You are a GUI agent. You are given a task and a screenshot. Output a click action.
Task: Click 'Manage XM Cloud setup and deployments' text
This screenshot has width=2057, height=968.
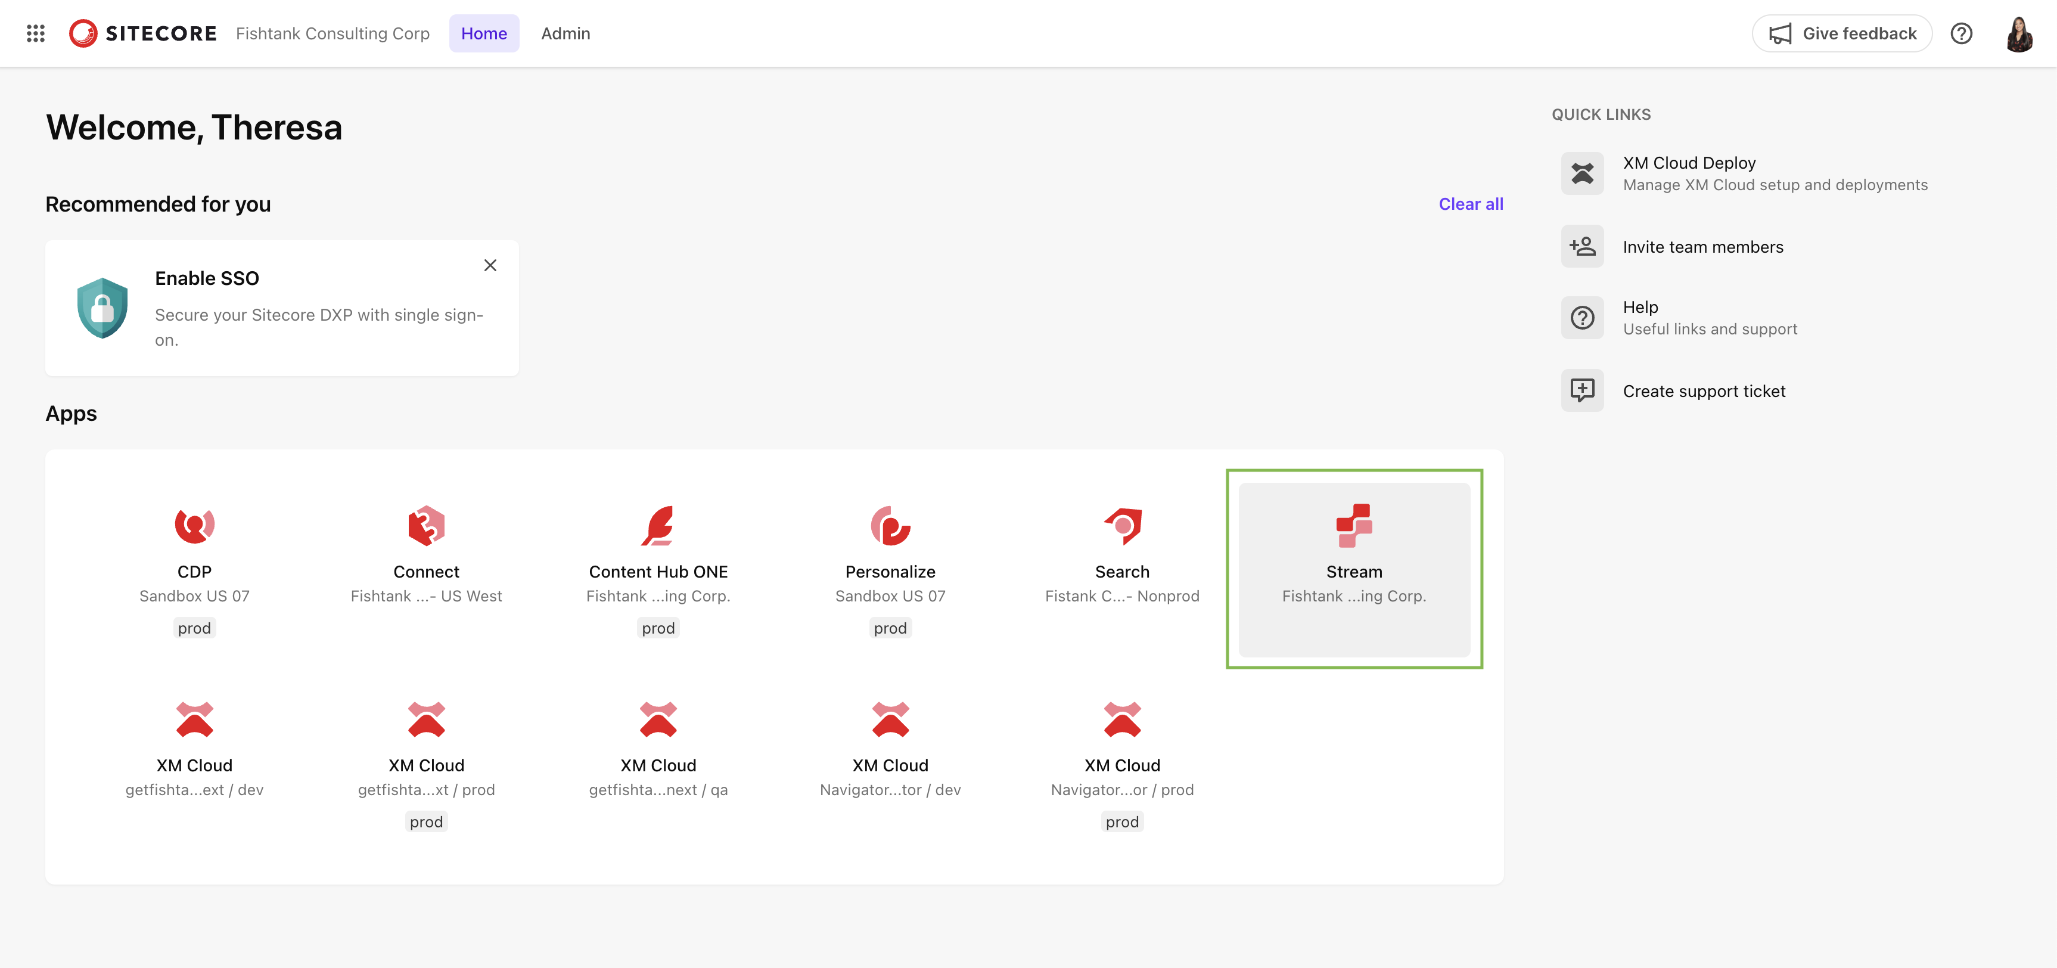click(1775, 185)
